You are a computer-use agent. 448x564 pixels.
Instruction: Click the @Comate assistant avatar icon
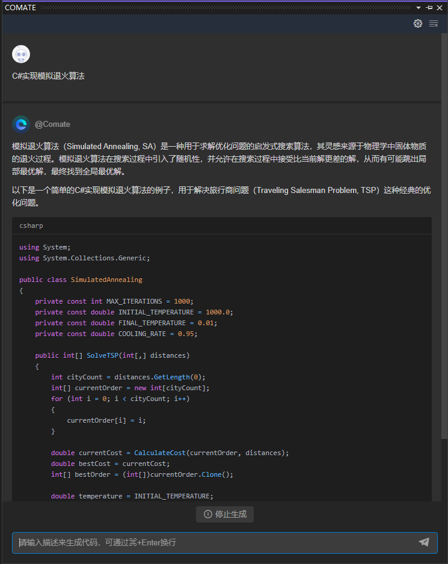tap(20, 124)
